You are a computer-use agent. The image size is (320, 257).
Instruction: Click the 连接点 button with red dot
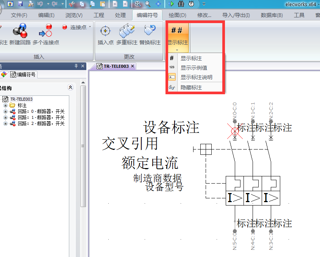point(74,27)
